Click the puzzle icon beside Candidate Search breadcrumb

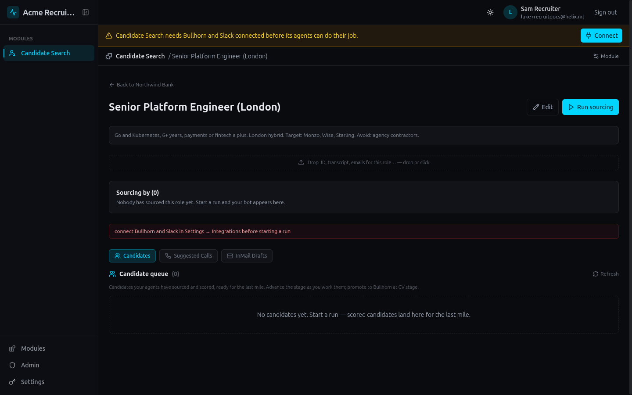pos(109,56)
